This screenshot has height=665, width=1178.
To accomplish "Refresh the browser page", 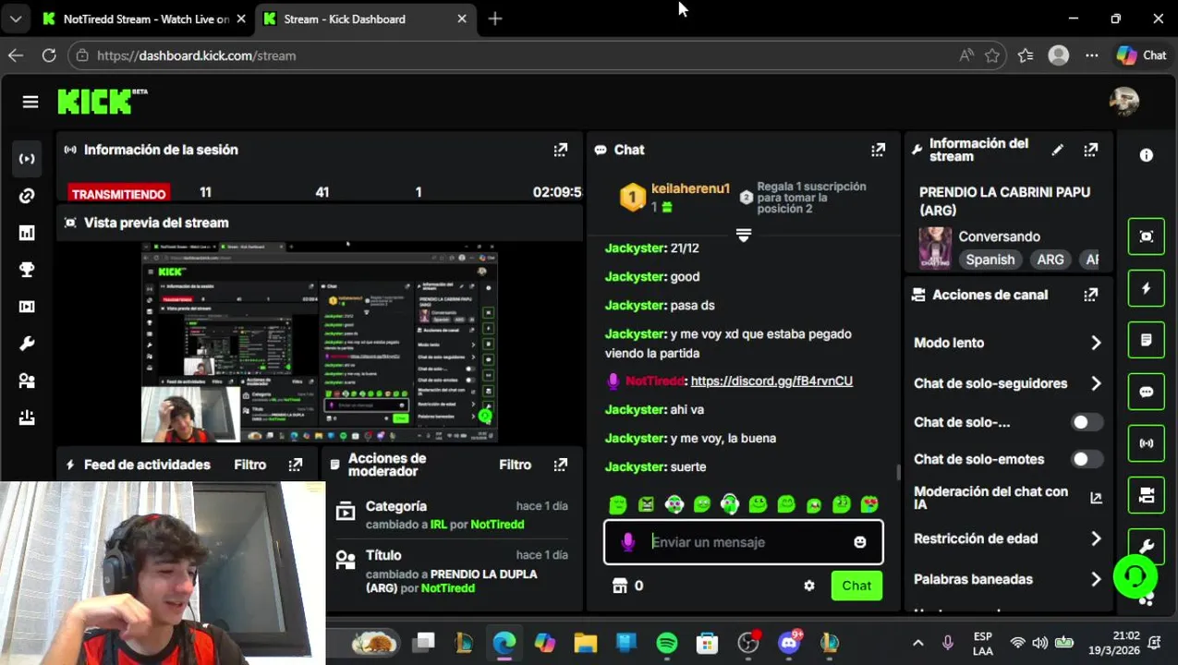I will click(x=49, y=55).
